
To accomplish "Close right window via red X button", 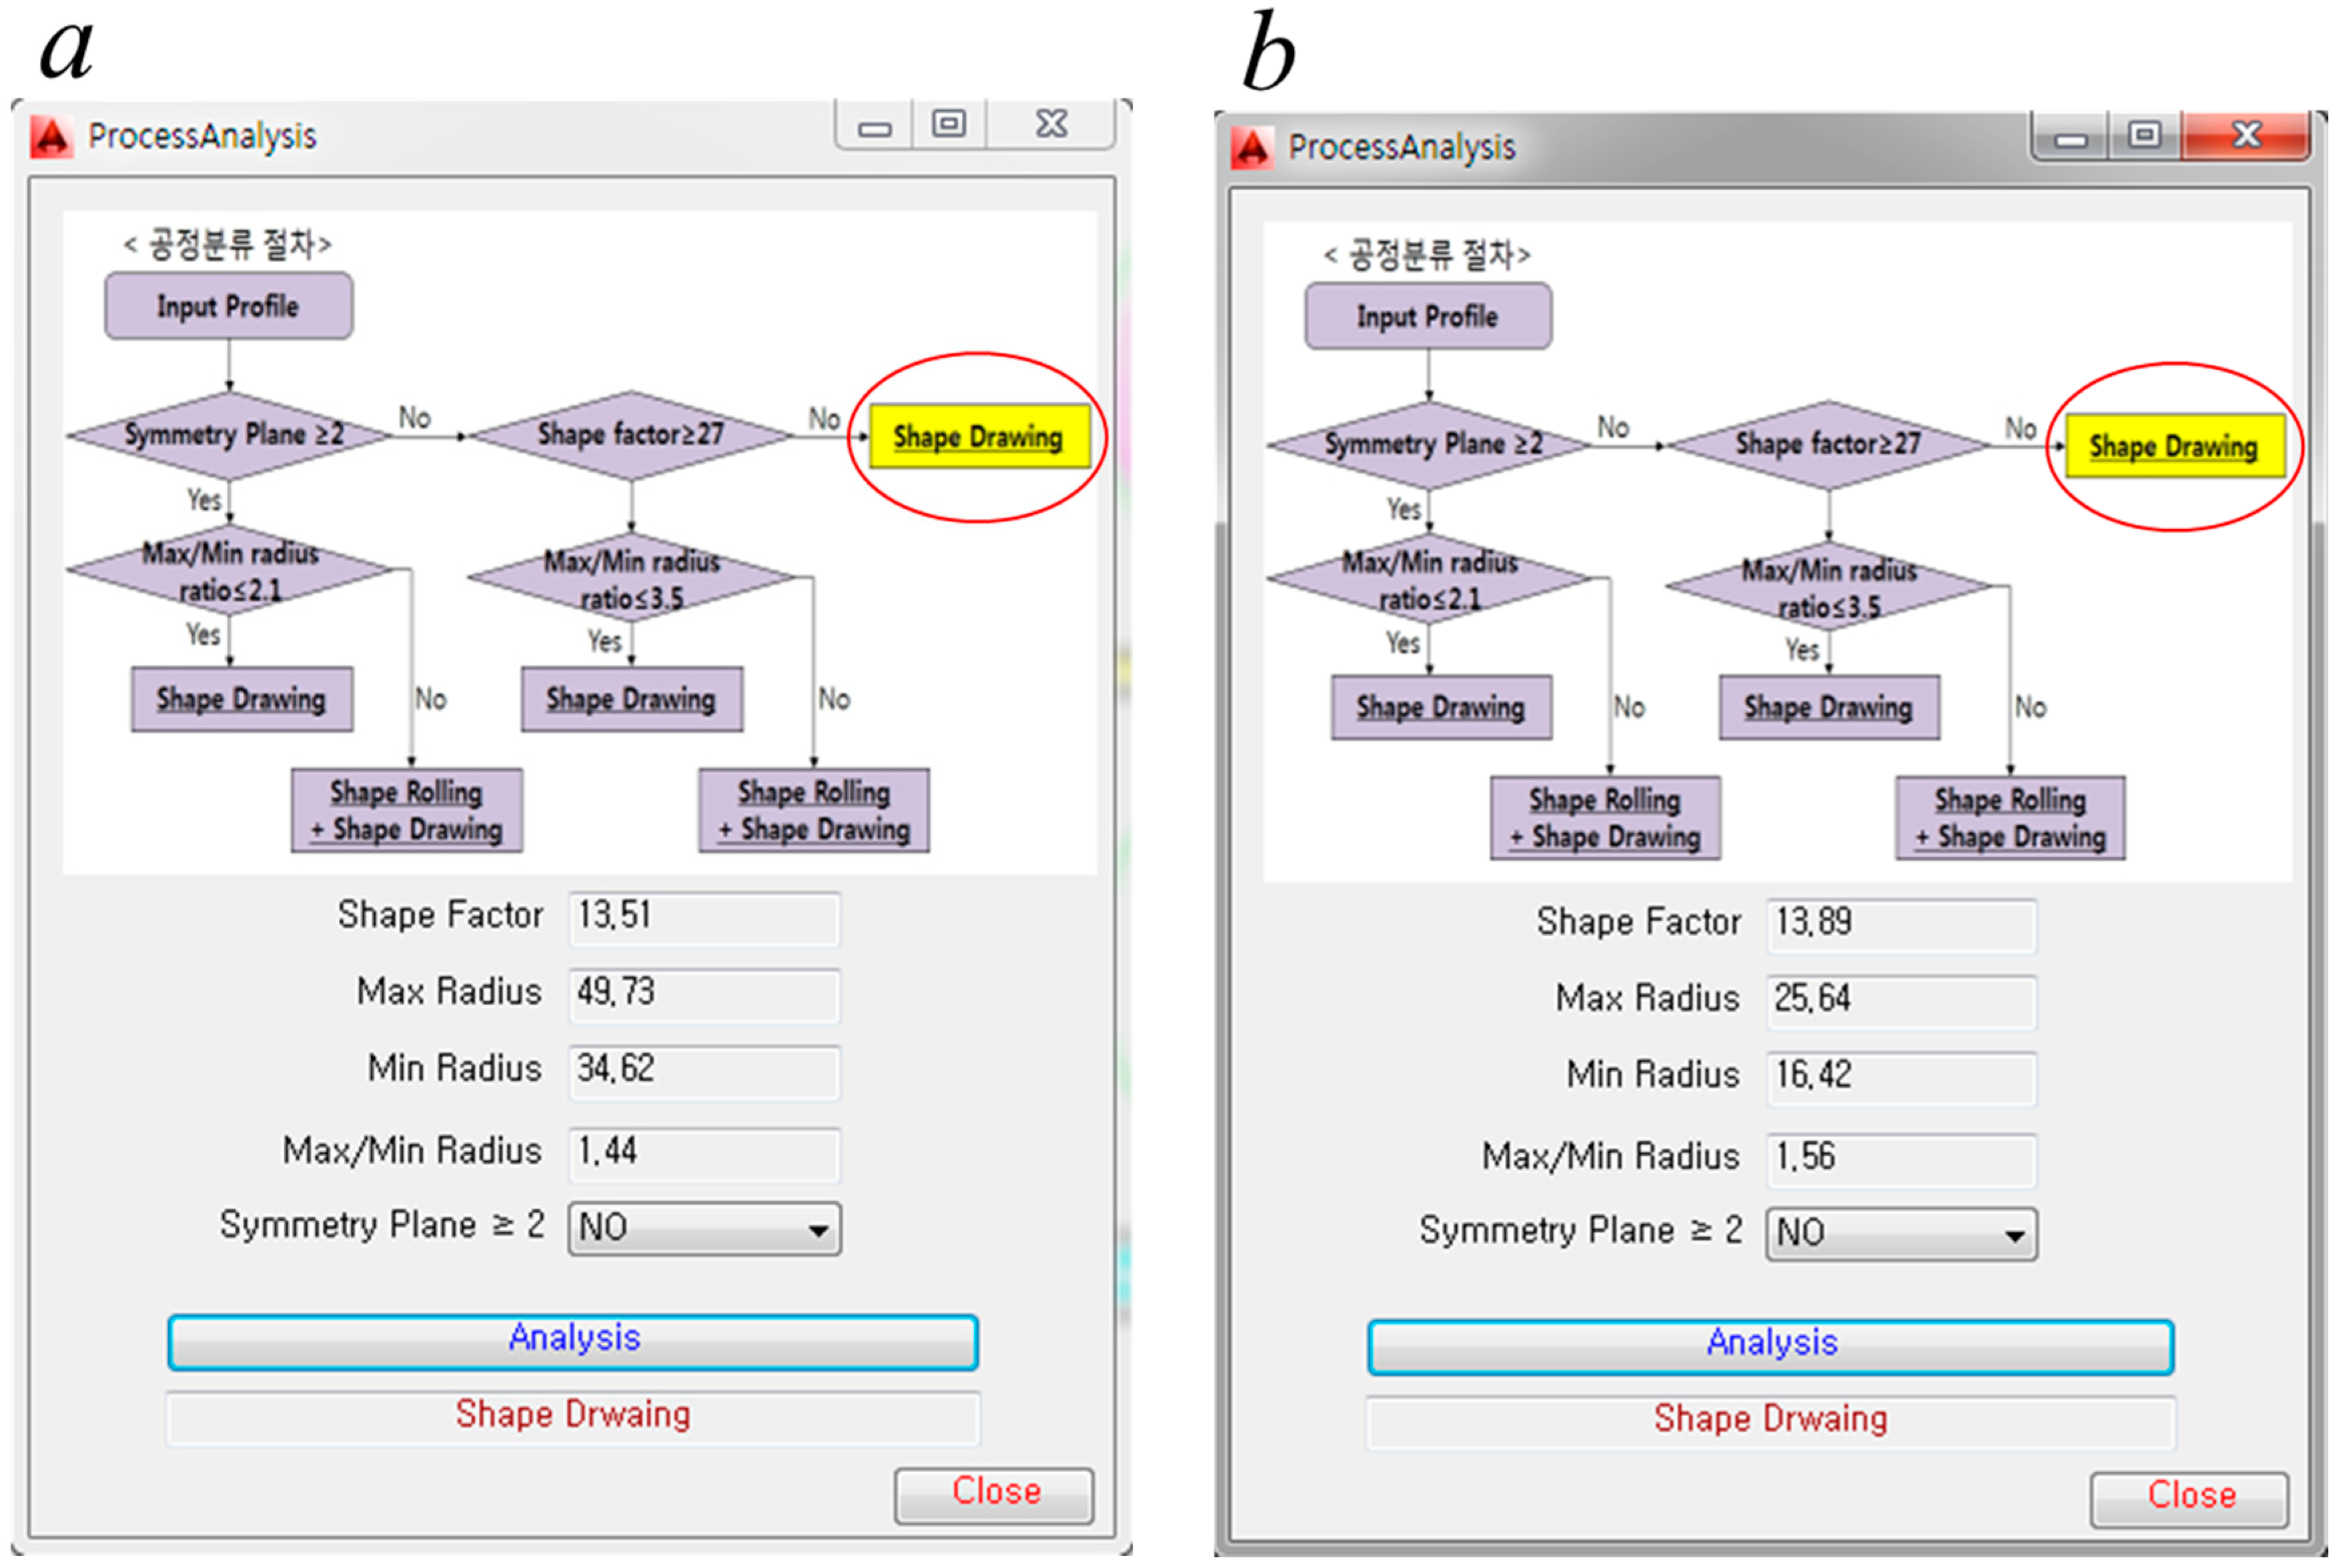I will click(2246, 135).
